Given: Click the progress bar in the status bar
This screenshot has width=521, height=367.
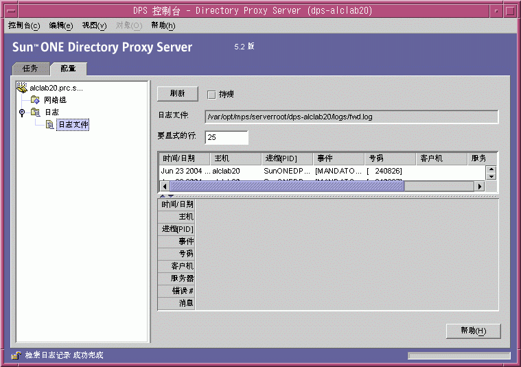Looking at the screenshot, I should (459, 356).
